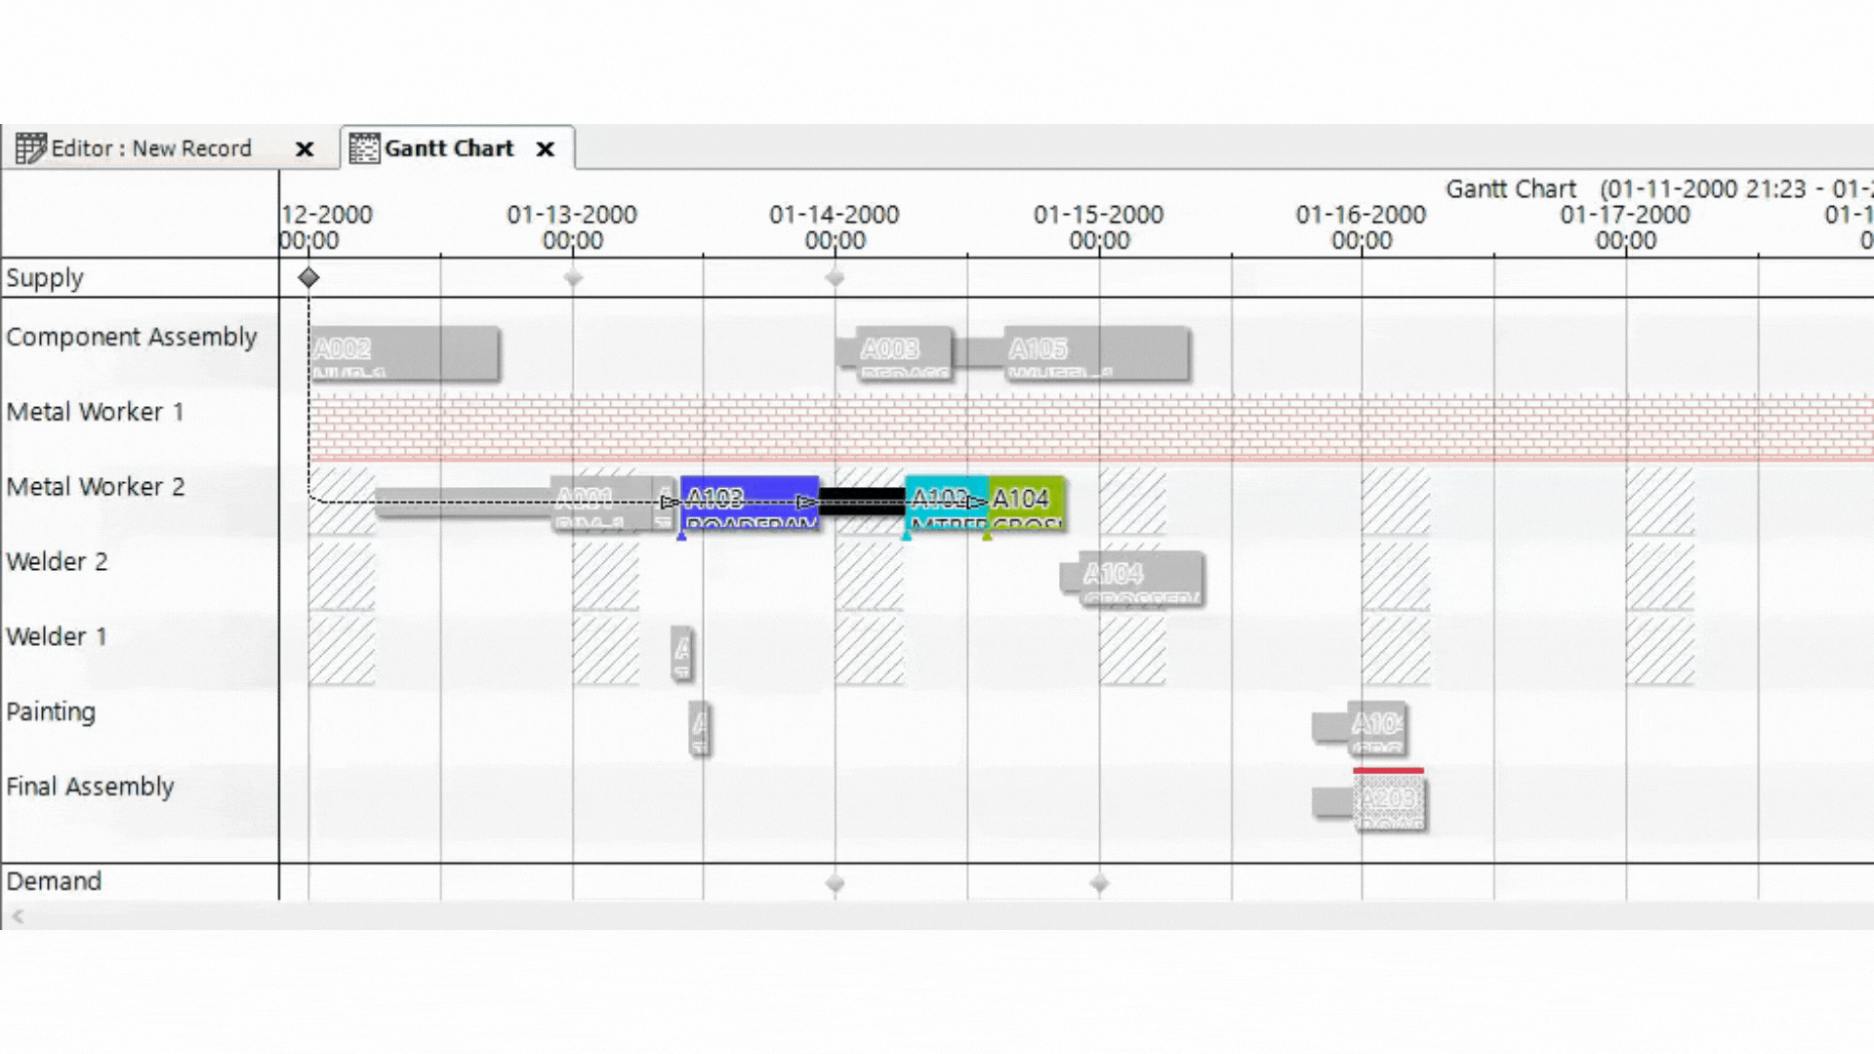Select the Demand diamond marker at 01-15-2000
1874x1054 pixels.
pyautogui.click(x=1099, y=884)
